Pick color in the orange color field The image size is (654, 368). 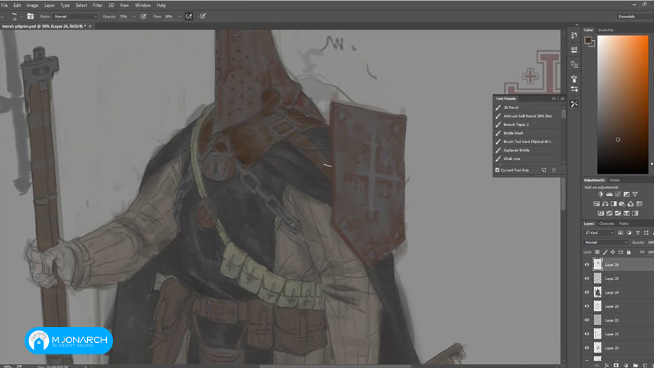(623, 105)
